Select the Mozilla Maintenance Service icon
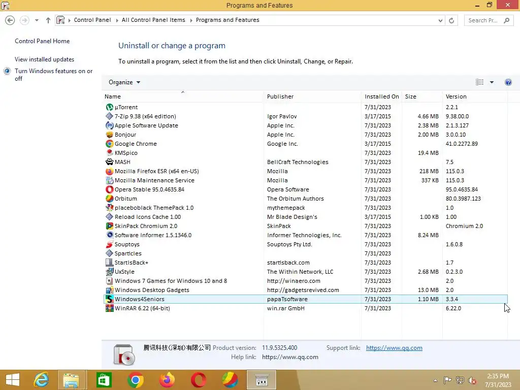 110,180
